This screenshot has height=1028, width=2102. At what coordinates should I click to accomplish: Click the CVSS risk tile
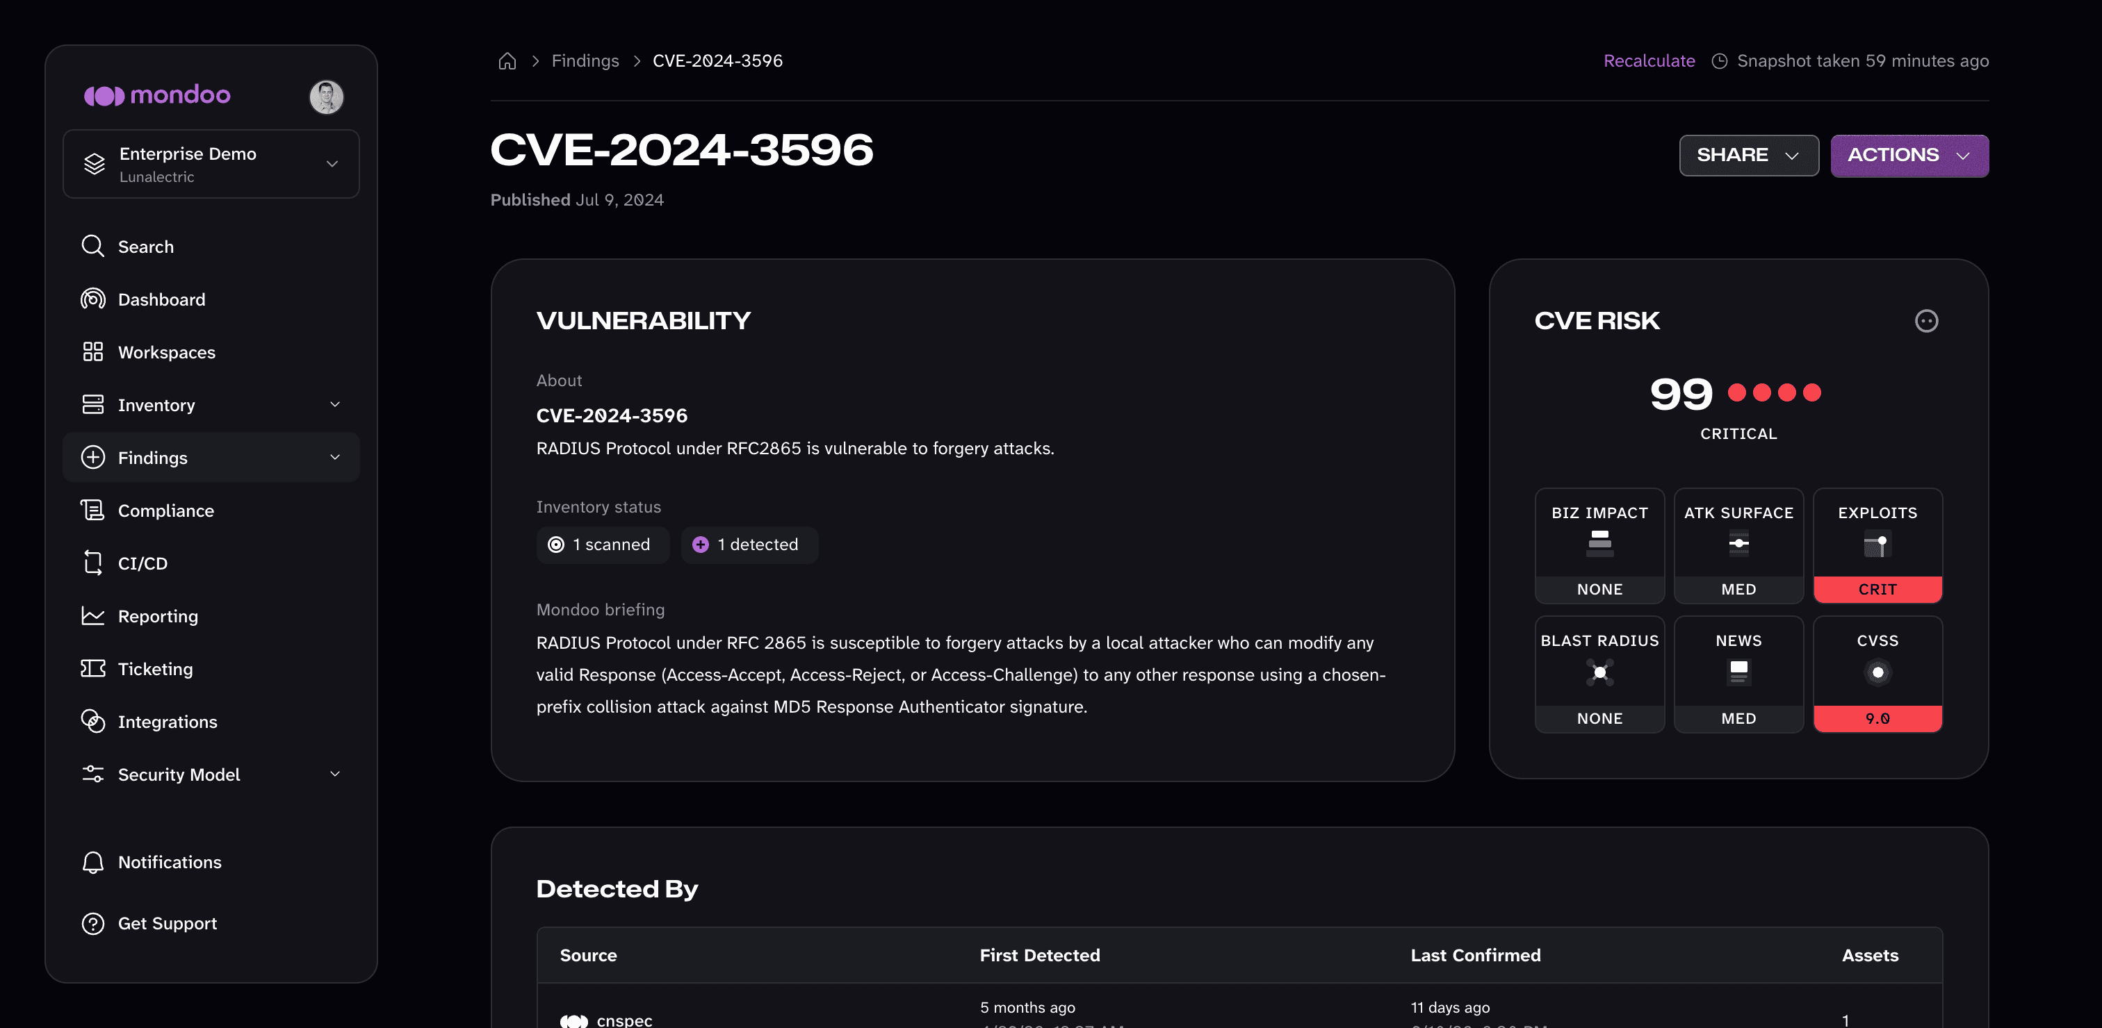click(x=1877, y=674)
